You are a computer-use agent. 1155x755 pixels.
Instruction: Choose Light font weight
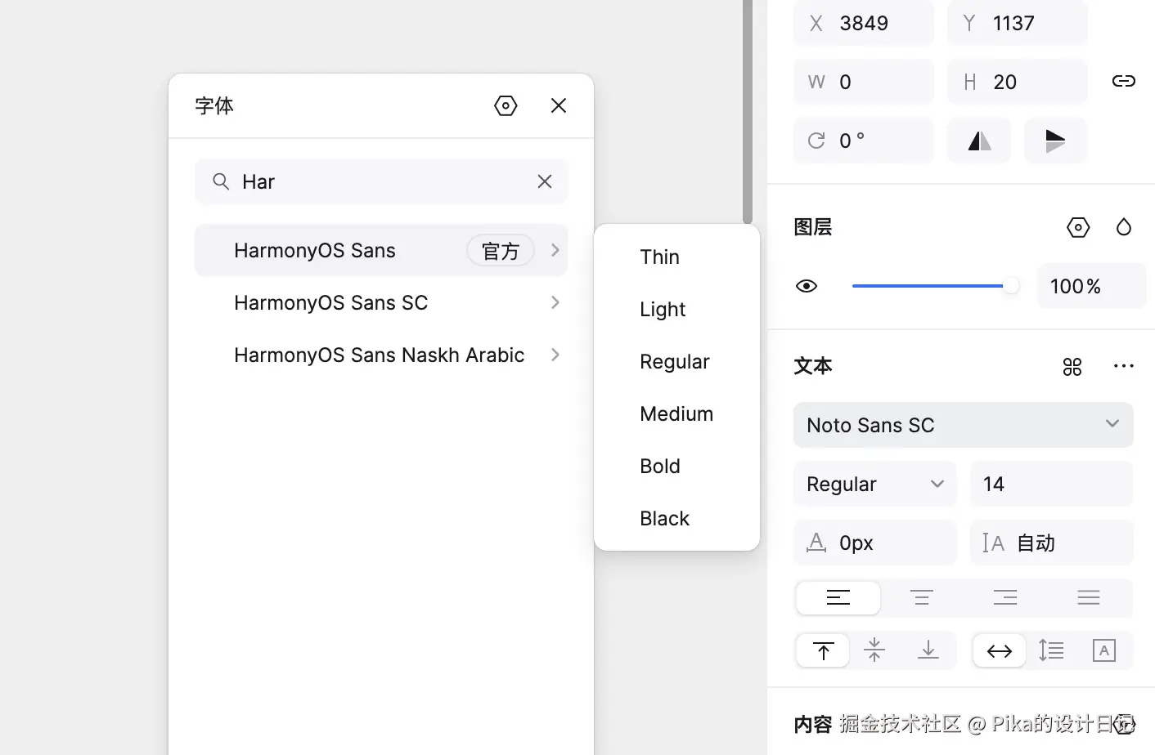pyautogui.click(x=677, y=309)
